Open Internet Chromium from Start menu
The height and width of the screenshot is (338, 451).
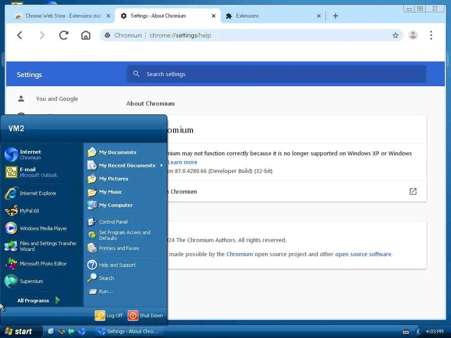42,154
